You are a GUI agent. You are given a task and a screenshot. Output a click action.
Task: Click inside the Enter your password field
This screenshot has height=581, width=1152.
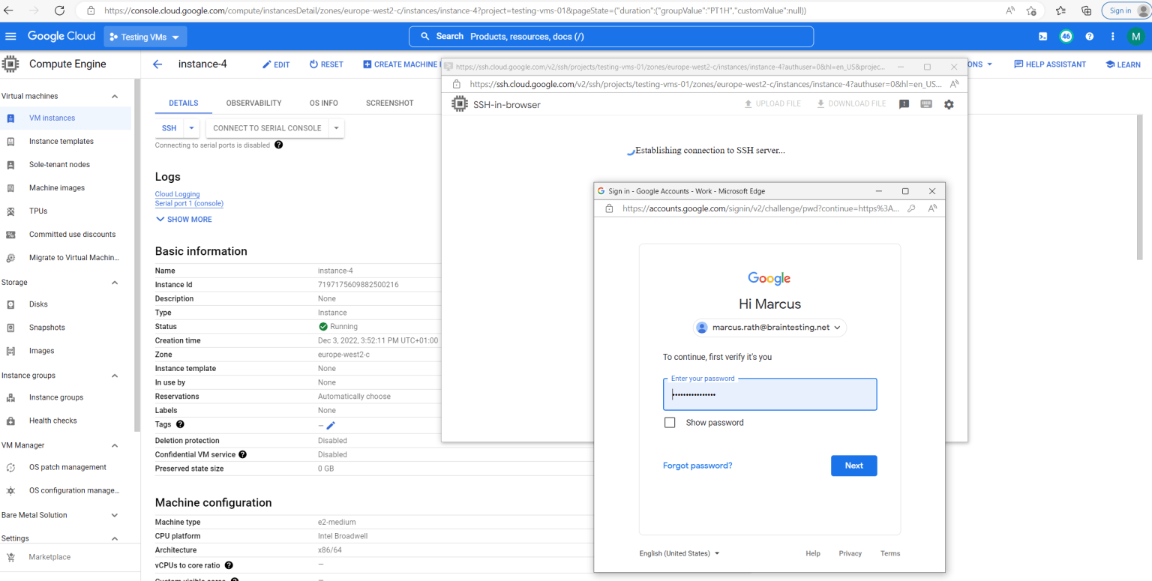(769, 395)
